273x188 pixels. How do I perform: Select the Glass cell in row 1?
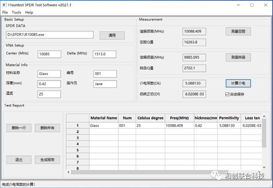point(104,125)
